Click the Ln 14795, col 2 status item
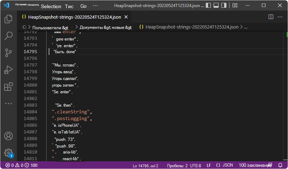288x169 pixels. [146, 166]
